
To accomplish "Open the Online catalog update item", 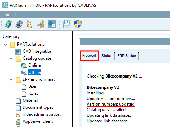I will tap(35, 65).
